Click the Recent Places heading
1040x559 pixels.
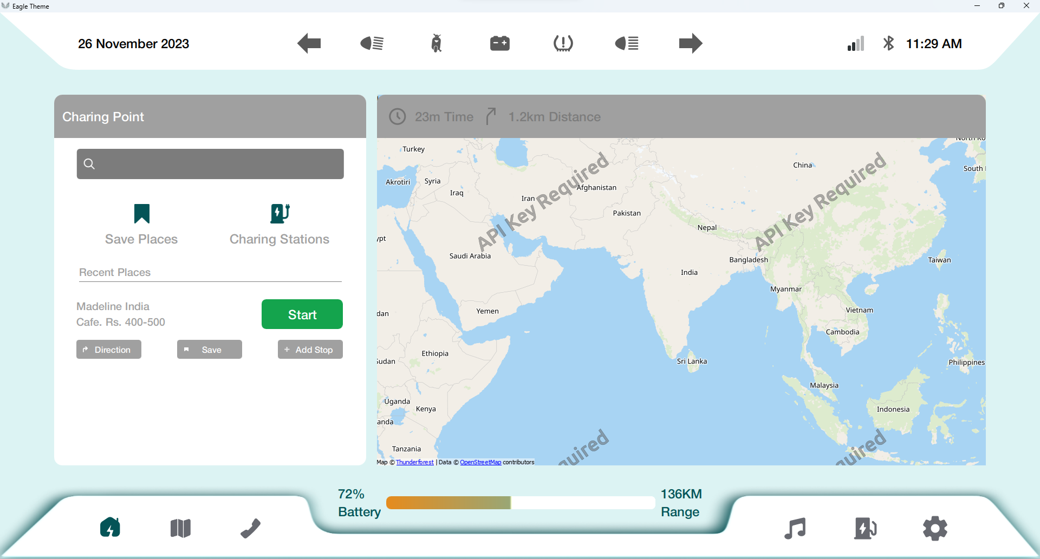[x=115, y=272]
